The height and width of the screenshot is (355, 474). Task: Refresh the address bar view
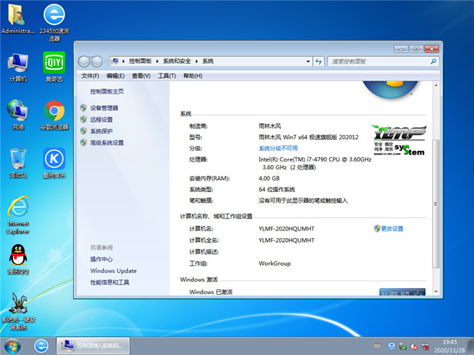(x=318, y=62)
